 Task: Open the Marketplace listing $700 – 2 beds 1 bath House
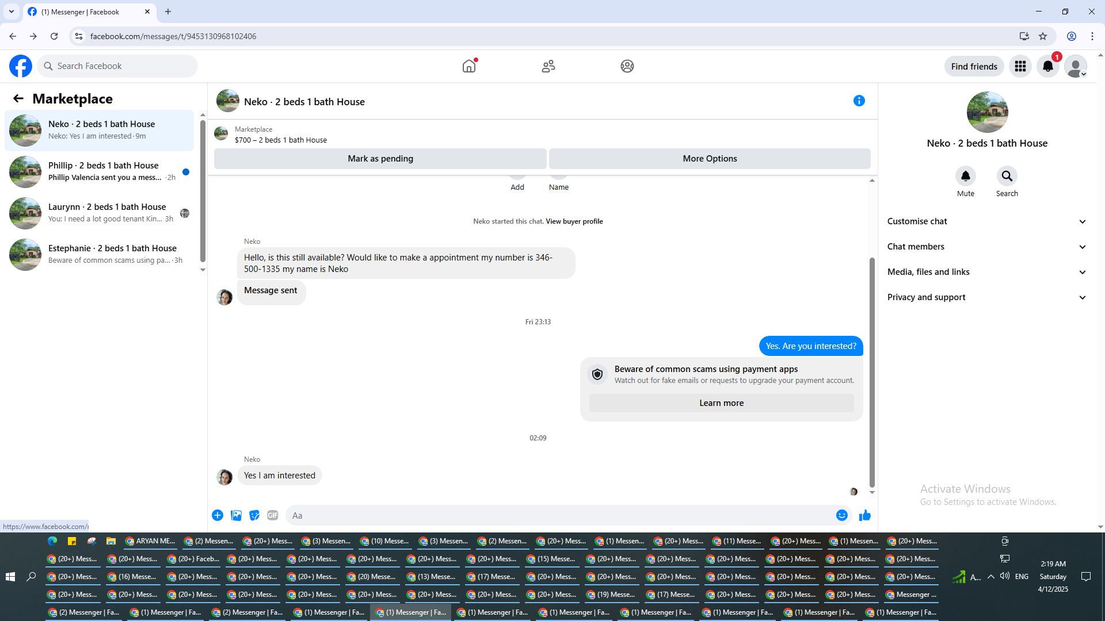pos(281,140)
